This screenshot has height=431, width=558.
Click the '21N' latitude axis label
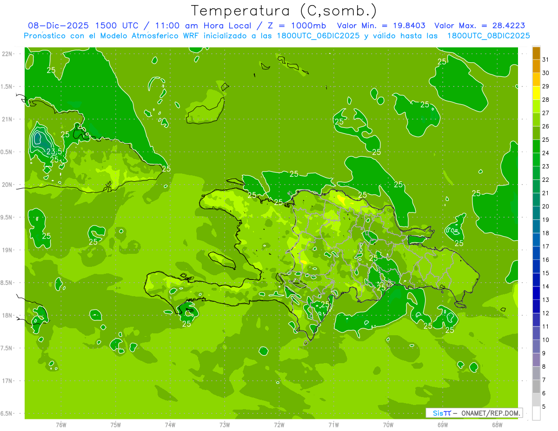(7, 119)
